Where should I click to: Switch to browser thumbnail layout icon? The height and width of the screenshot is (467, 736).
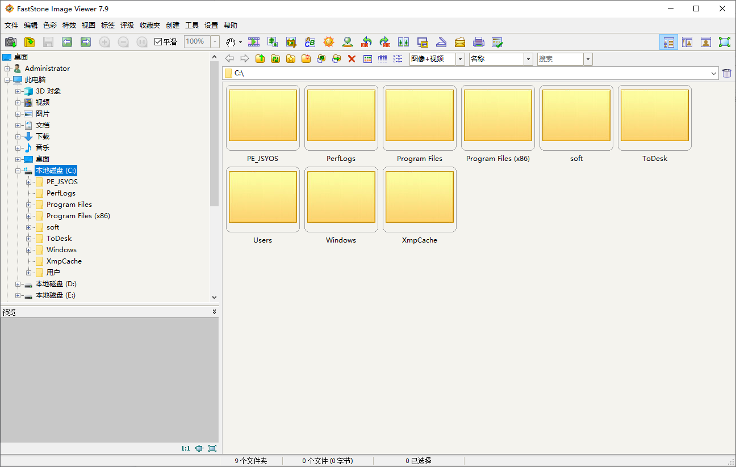tap(669, 42)
